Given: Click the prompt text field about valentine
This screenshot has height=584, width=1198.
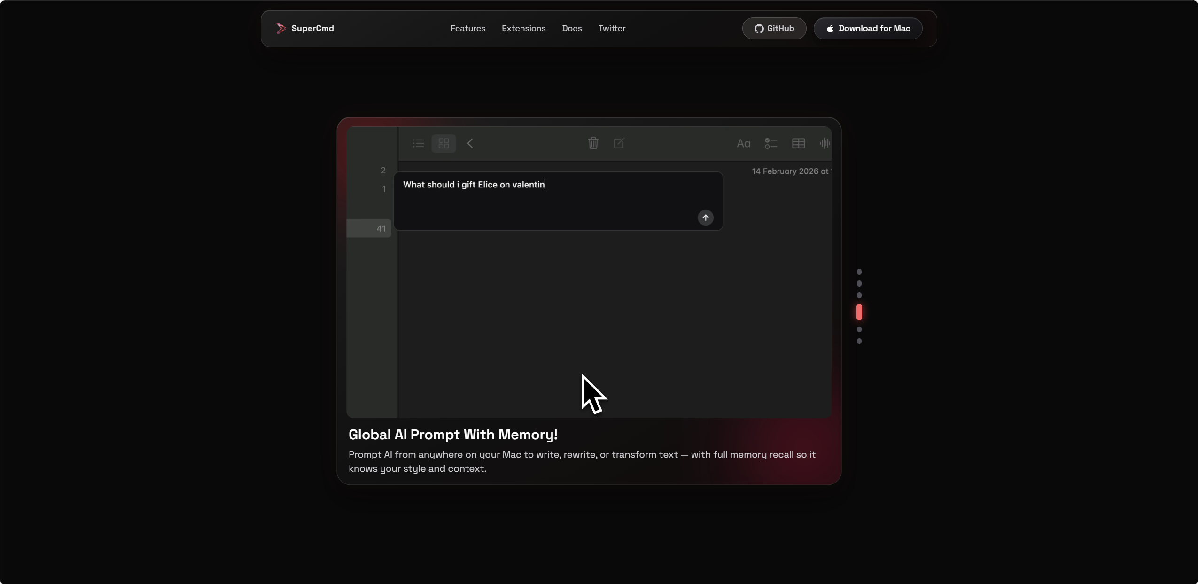Looking at the screenshot, I should 558,201.
